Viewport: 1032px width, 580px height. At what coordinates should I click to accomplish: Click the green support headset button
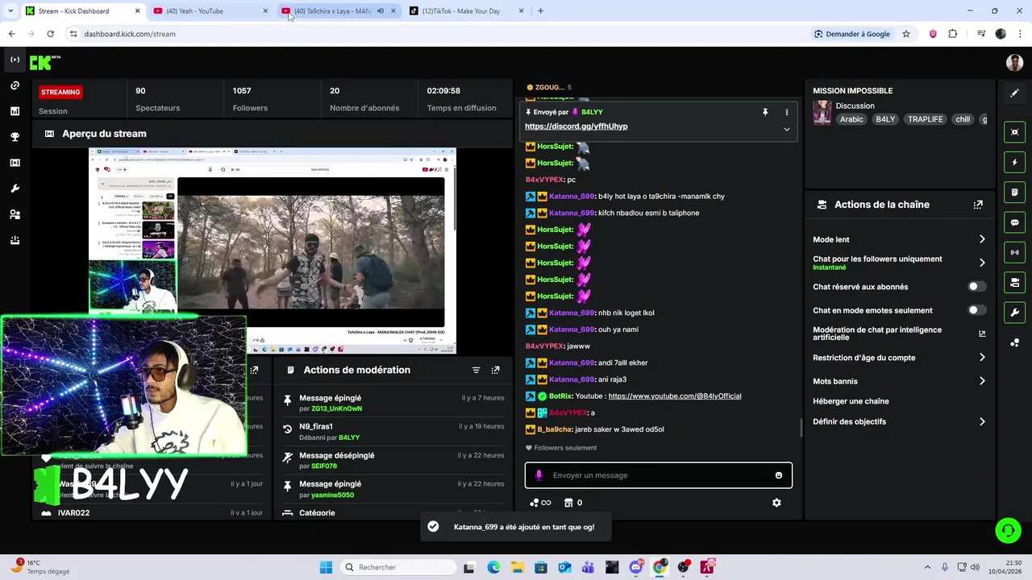(1008, 530)
